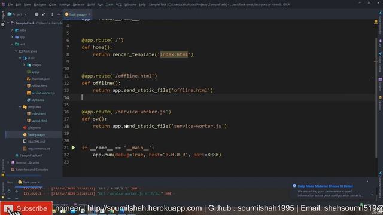This screenshot has width=383, height=215.
Task: Click 'port=8080' argument on line 22
Action: click(x=206, y=155)
